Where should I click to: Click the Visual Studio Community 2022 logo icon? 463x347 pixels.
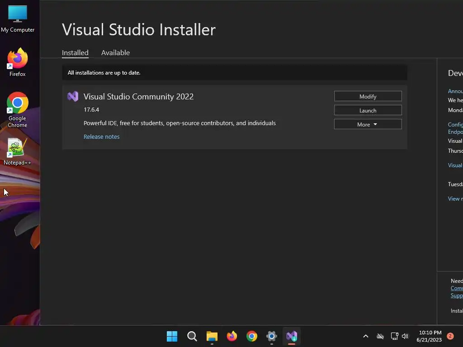(73, 97)
